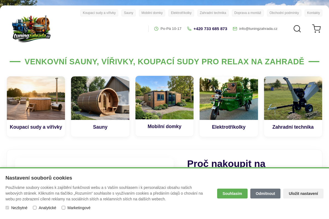329x219 pixels.
Task: Open the Zahradní technika menu item
Action: coord(213,13)
